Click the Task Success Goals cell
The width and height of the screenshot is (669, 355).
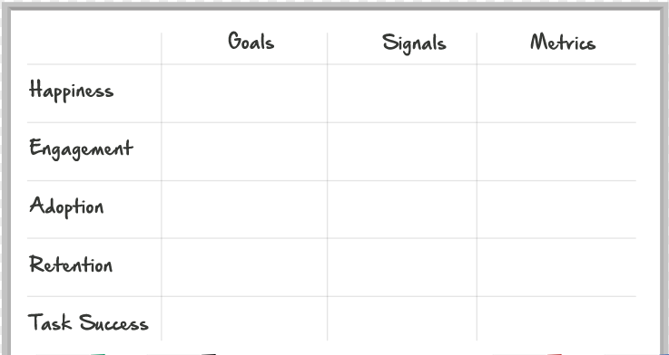pos(244,319)
